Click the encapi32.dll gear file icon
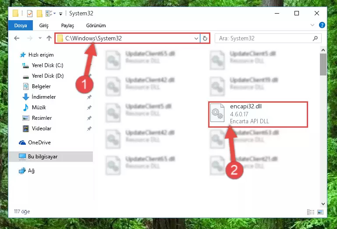 217,113
